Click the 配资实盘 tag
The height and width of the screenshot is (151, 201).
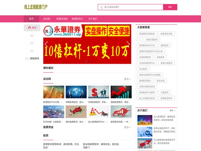161,81
